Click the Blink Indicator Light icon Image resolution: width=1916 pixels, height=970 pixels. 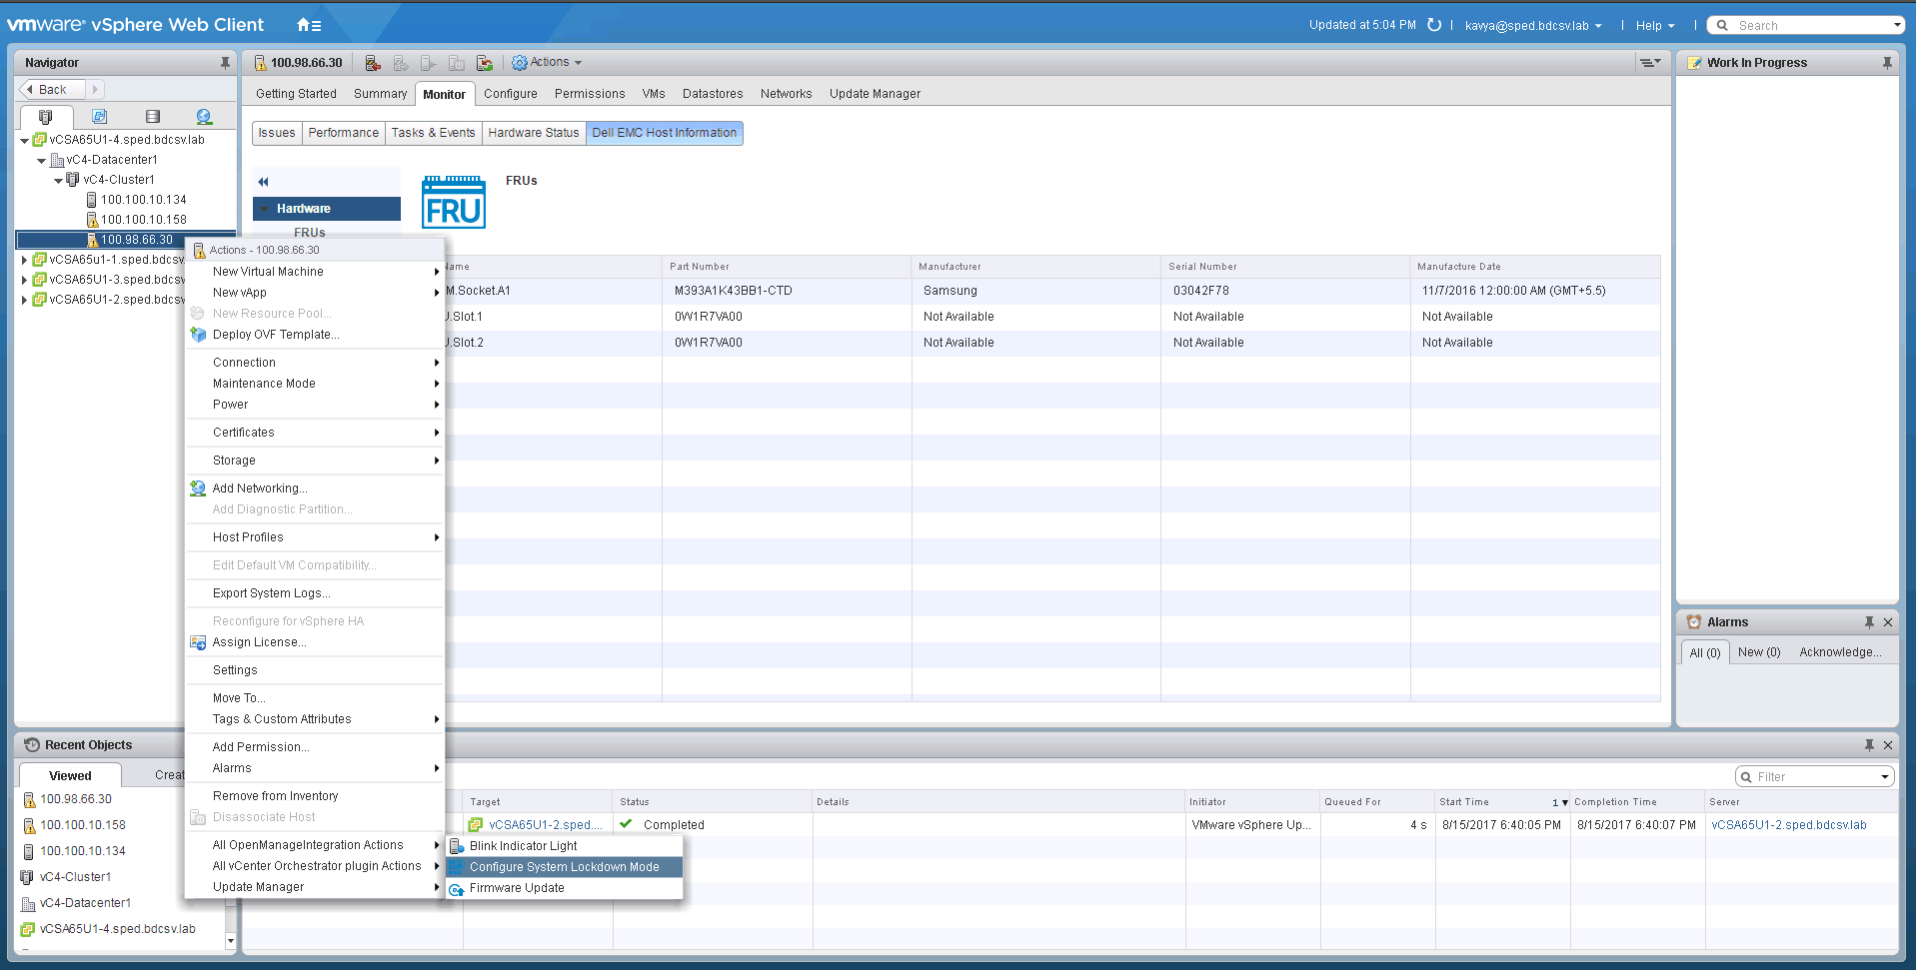pyautogui.click(x=457, y=846)
